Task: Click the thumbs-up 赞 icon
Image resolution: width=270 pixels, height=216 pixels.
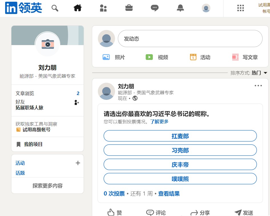Action: click(111, 212)
